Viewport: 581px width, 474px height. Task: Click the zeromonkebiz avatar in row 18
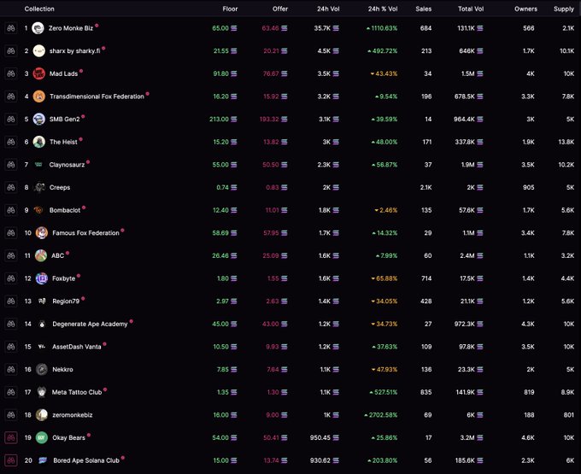point(42,415)
